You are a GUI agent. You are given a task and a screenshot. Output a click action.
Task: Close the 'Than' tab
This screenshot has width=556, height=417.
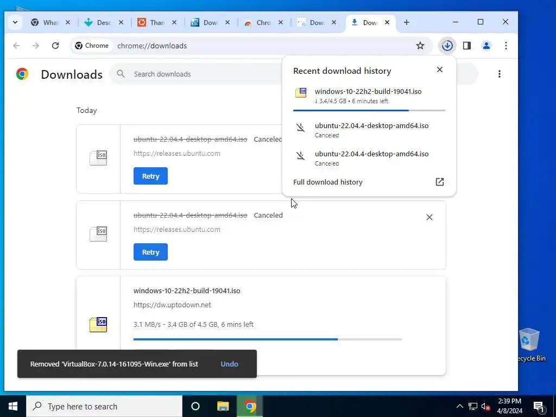point(174,22)
